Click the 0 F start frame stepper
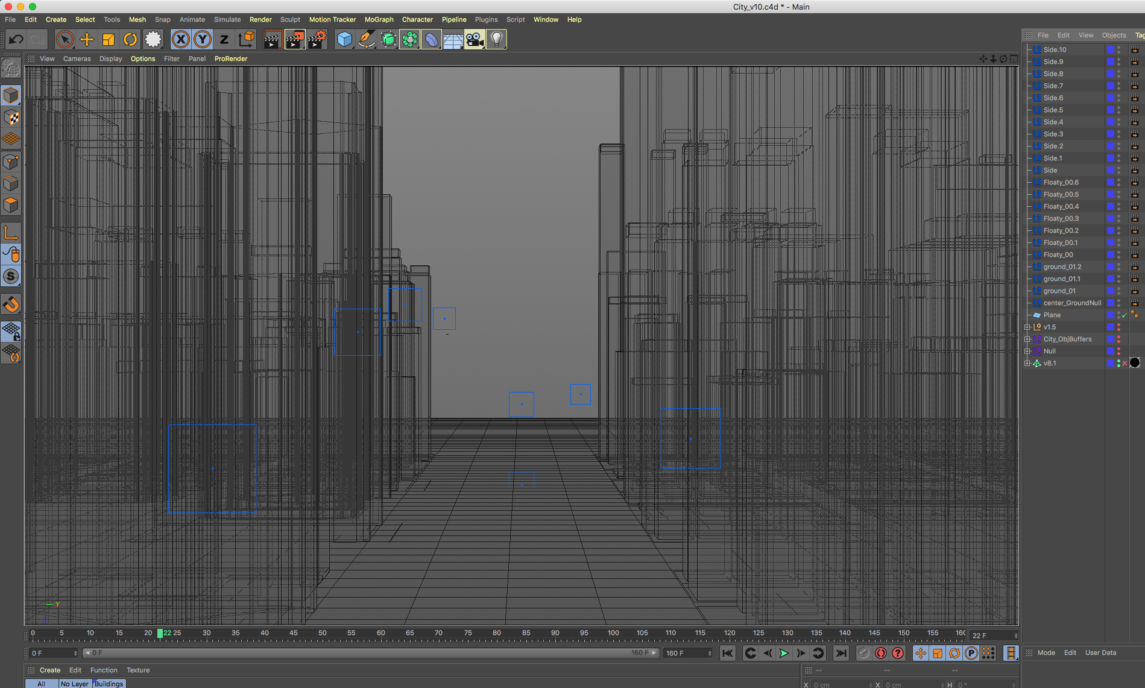Image resolution: width=1145 pixels, height=688 pixels. pyautogui.click(x=75, y=653)
